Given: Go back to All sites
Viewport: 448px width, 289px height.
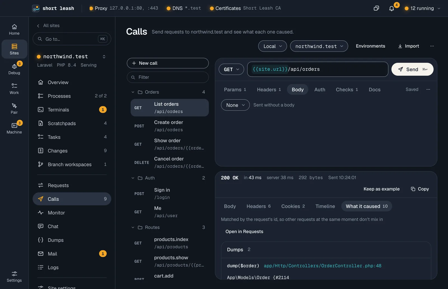Looking at the screenshot, I should tap(48, 26).
